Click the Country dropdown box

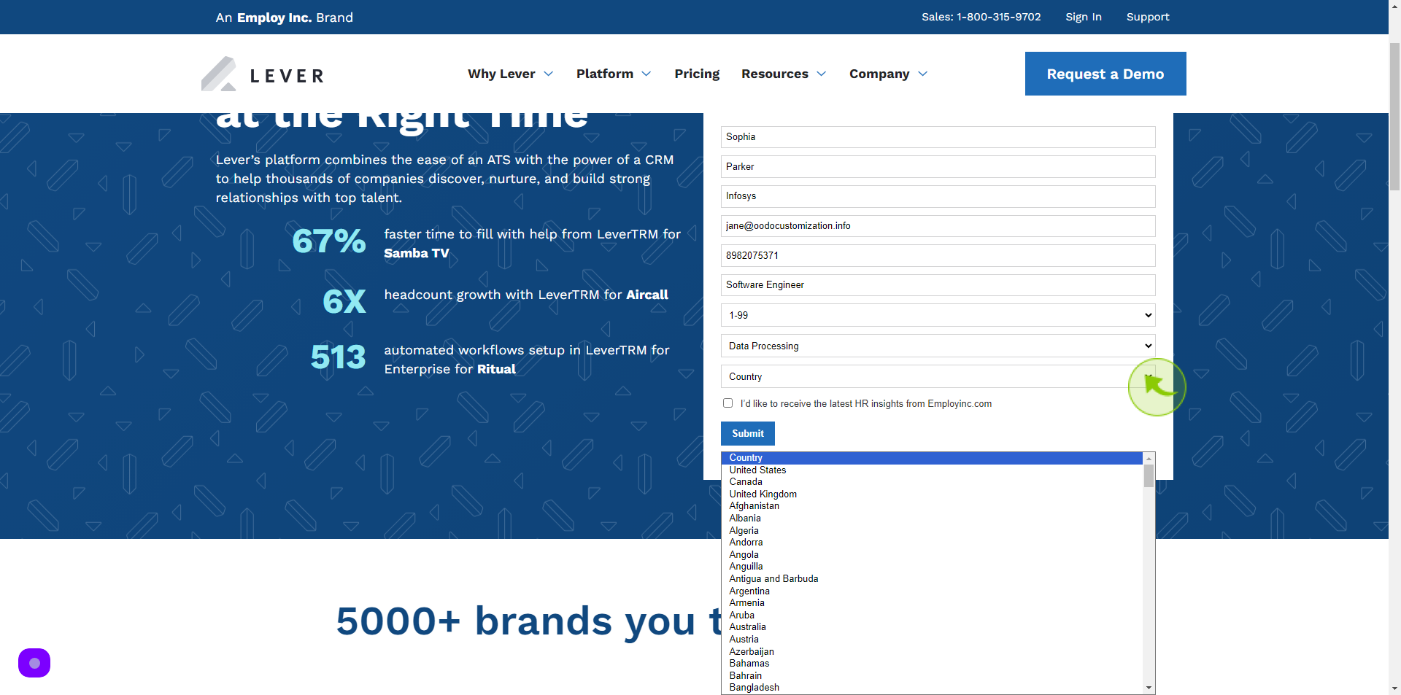pos(938,376)
